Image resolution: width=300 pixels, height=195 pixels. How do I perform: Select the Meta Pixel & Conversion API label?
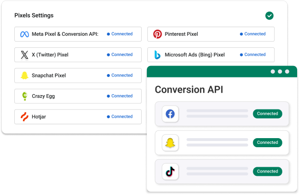[65, 34]
